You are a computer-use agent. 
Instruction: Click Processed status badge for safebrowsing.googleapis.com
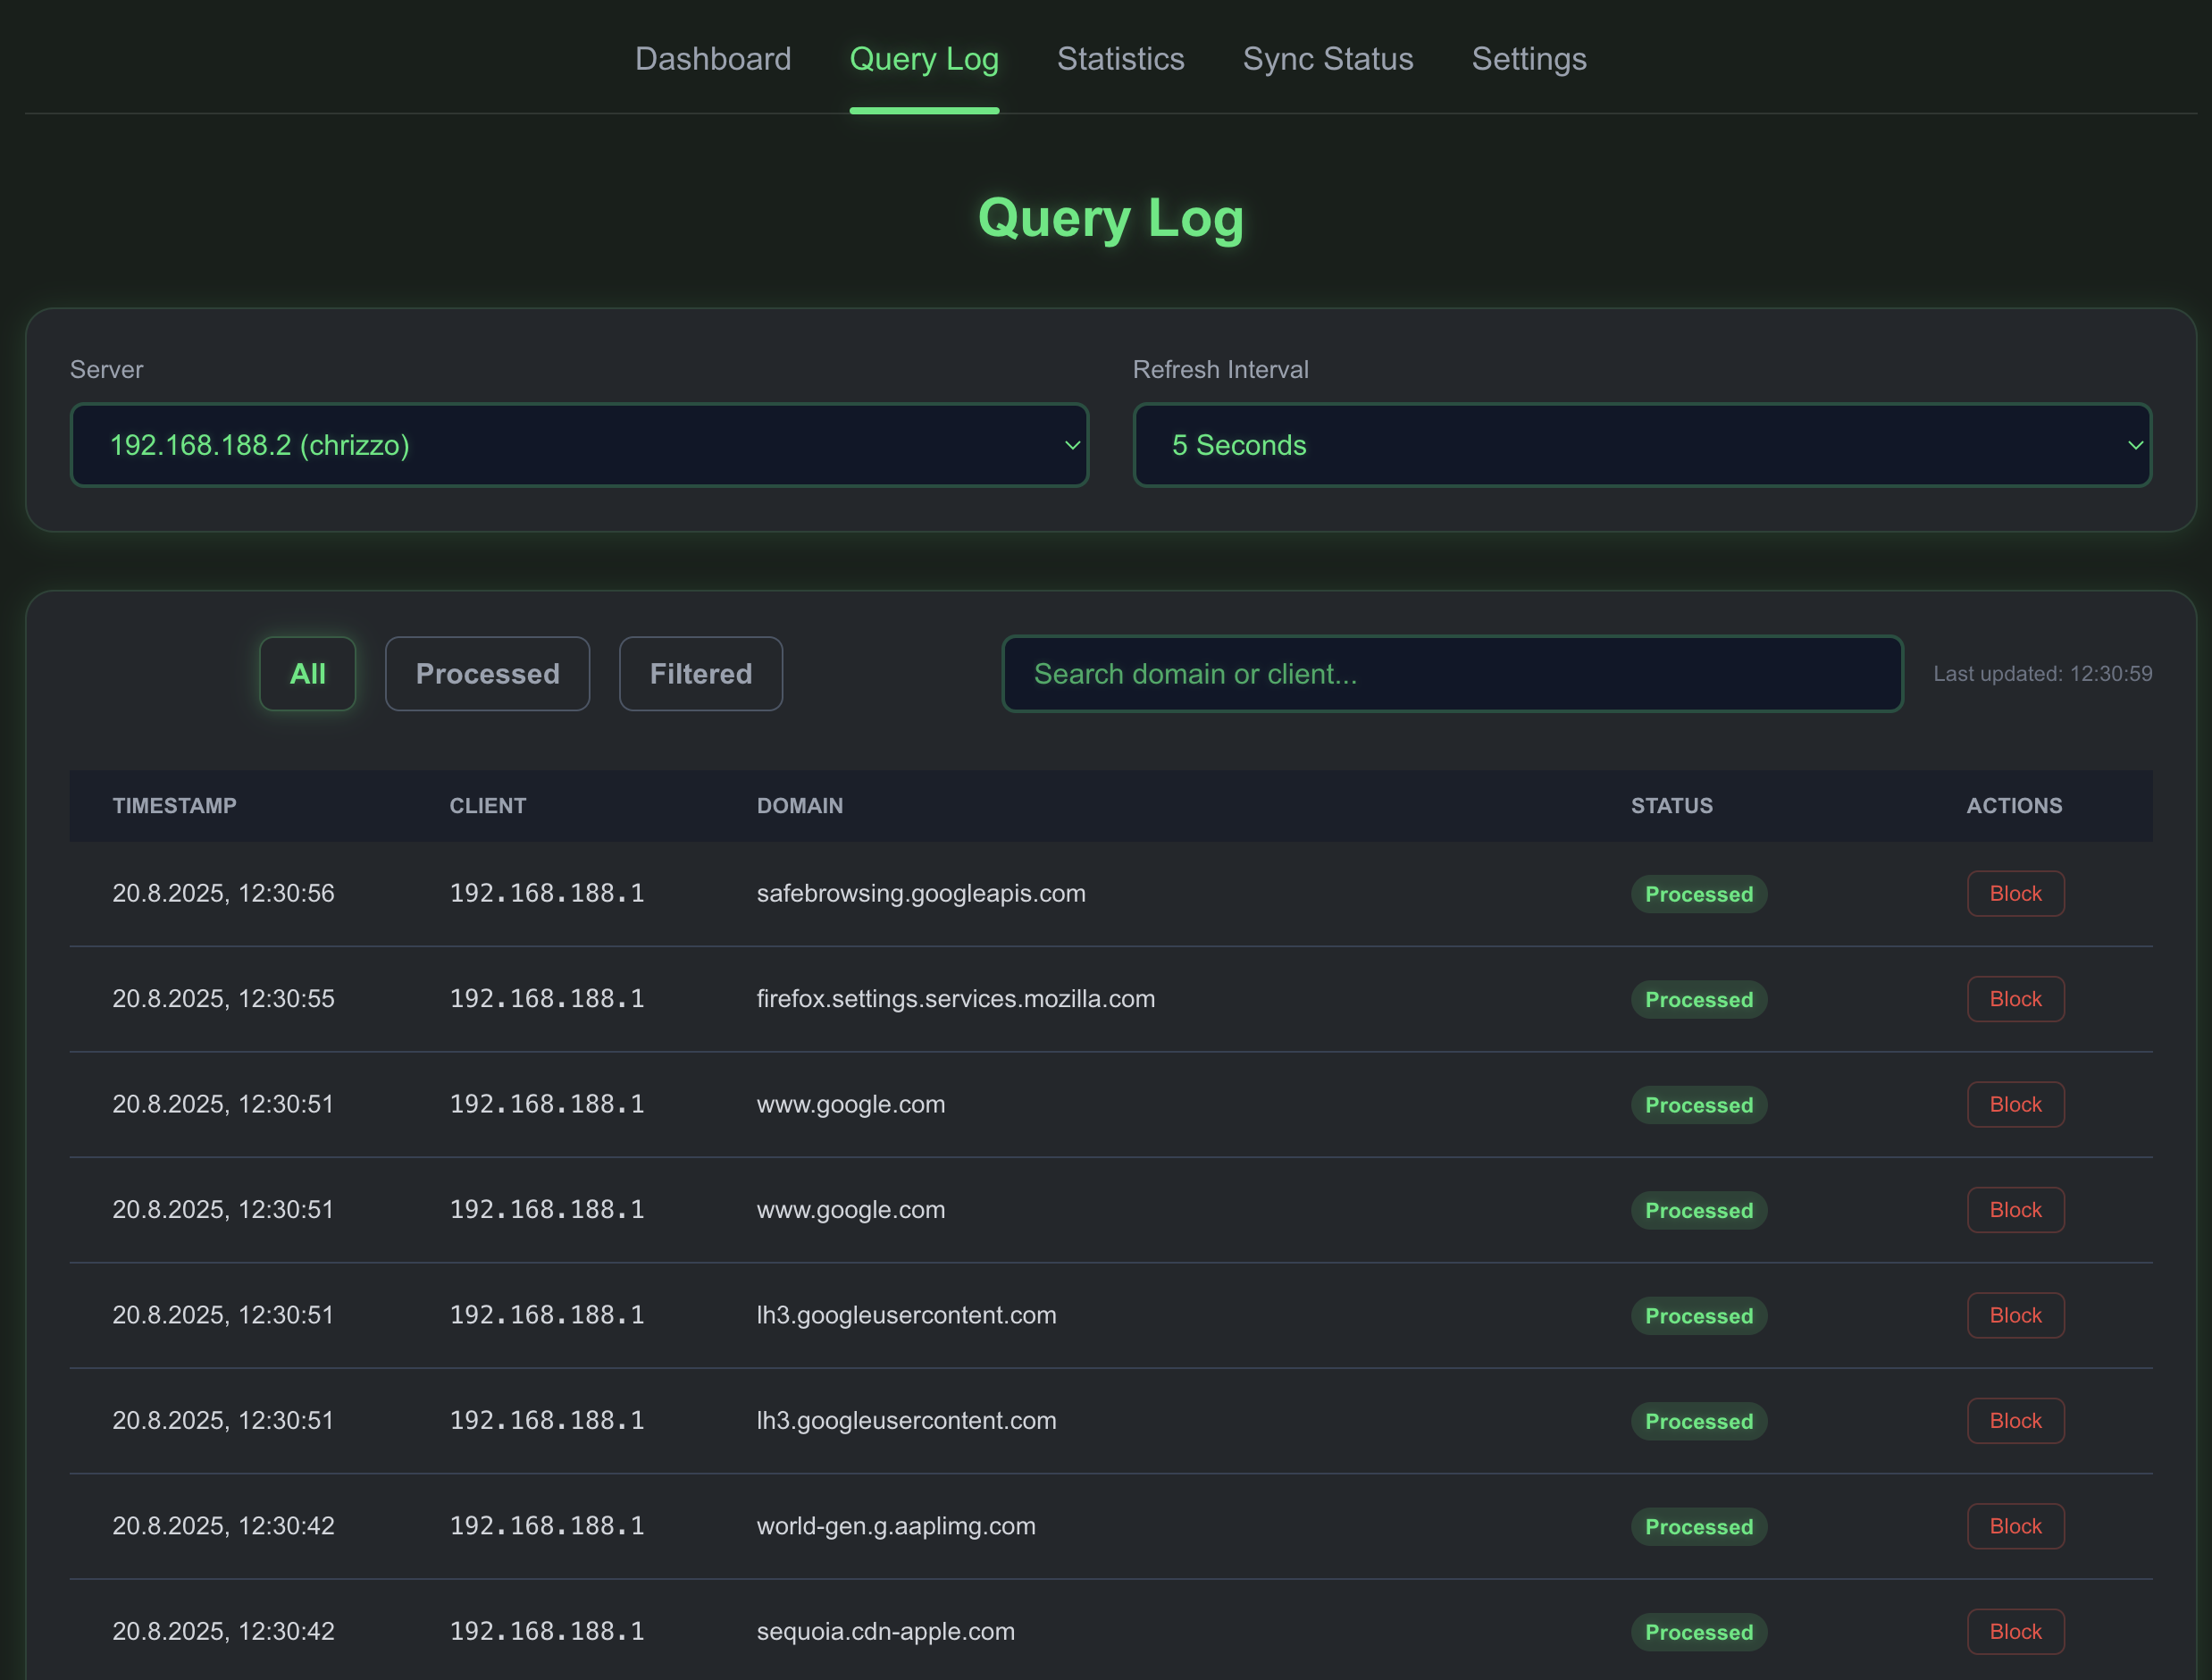(1699, 894)
